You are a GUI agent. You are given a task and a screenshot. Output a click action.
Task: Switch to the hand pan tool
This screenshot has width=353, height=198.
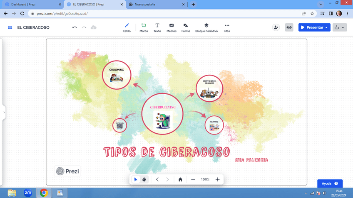pyautogui.click(x=144, y=179)
